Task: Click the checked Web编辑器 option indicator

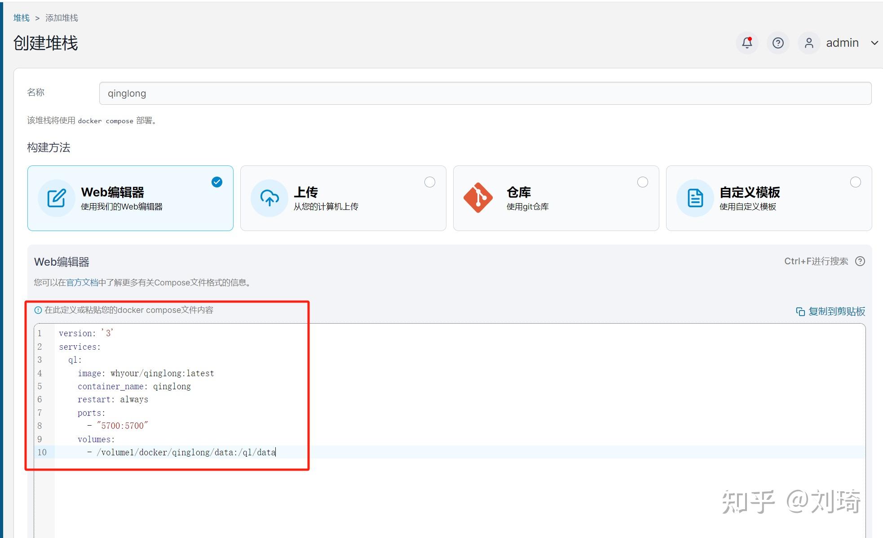Action: [217, 182]
